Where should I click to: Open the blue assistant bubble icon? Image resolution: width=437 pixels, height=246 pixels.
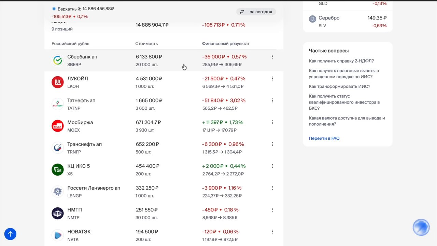point(421,227)
